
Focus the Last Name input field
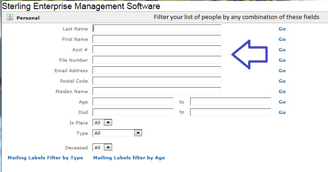tap(157, 29)
